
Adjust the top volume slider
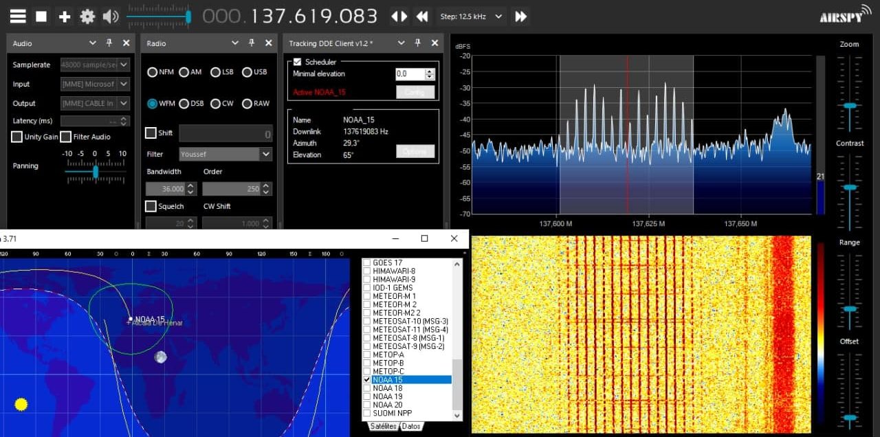click(x=159, y=16)
